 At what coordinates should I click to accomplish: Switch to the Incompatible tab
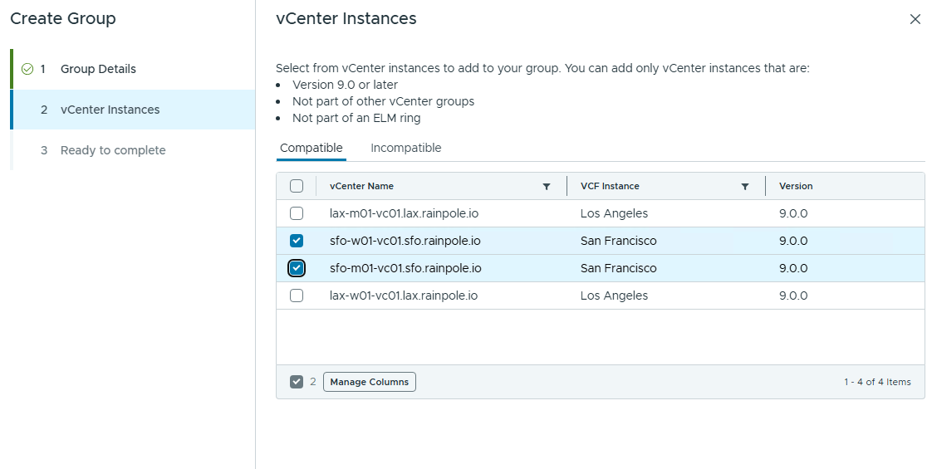click(x=405, y=148)
